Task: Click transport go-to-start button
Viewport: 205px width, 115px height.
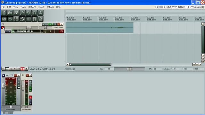Action: (4, 69)
